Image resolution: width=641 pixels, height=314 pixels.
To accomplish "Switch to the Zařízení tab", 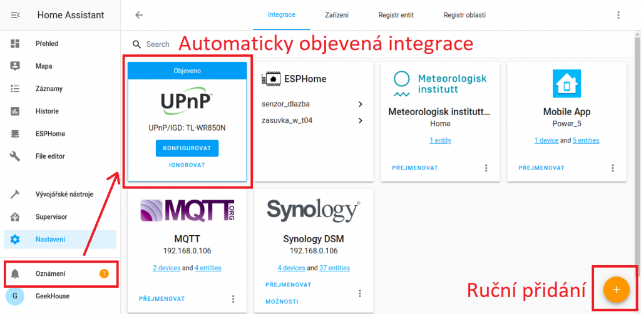I will click(x=337, y=15).
